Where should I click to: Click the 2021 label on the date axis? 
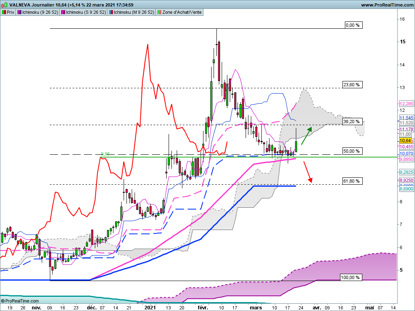pyautogui.click(x=150, y=308)
